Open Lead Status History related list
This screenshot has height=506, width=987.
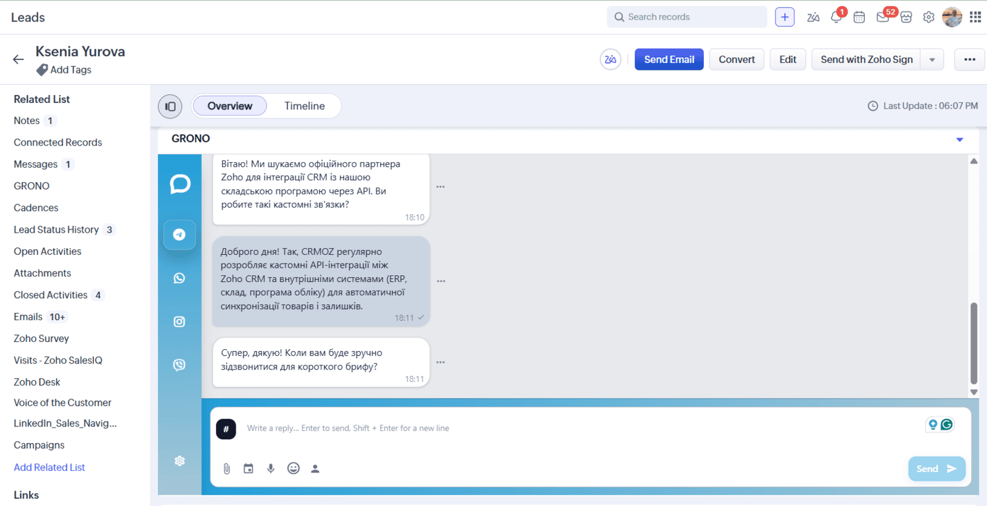[x=56, y=230]
